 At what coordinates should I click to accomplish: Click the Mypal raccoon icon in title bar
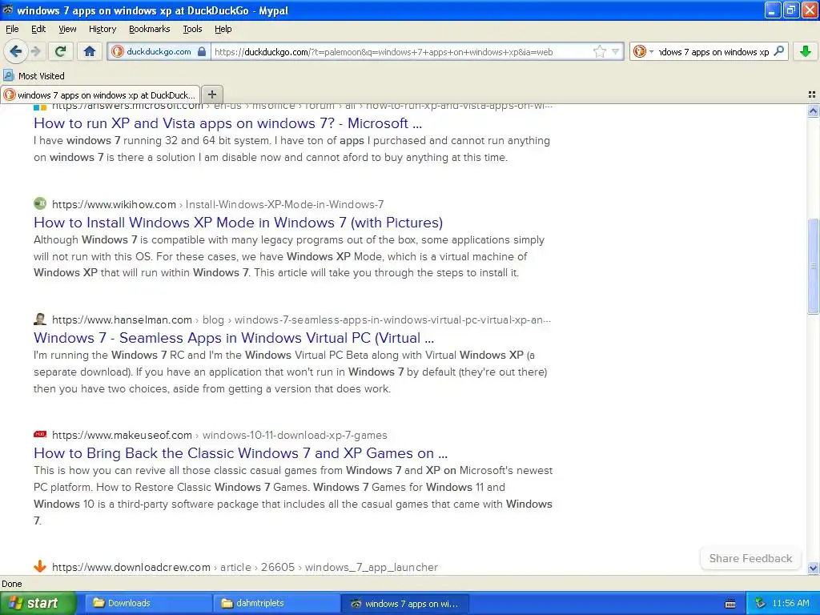click(8, 10)
